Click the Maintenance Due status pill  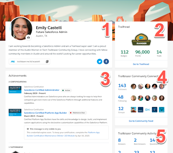[x=78, y=113]
